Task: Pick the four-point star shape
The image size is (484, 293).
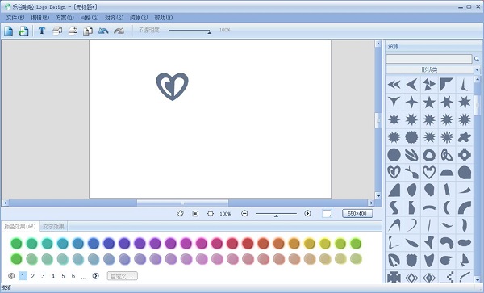Action: point(411,102)
